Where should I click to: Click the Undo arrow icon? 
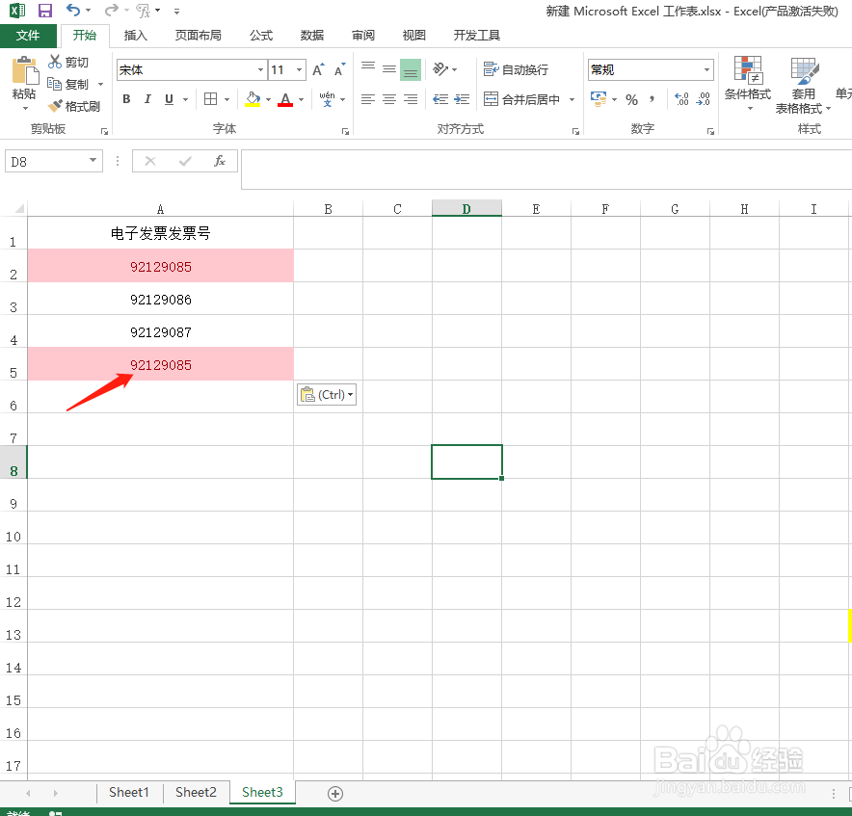73,10
